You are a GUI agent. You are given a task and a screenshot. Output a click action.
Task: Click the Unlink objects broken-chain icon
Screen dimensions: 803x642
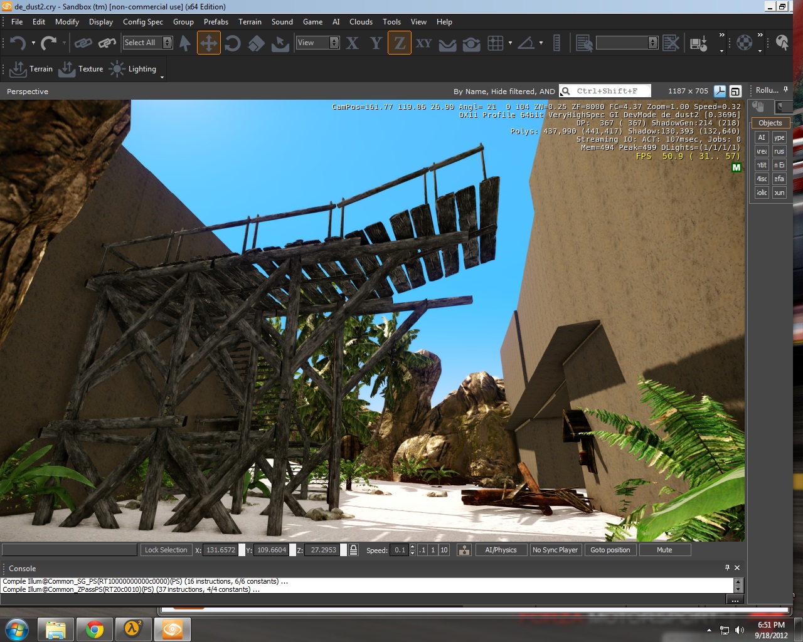[x=107, y=43]
